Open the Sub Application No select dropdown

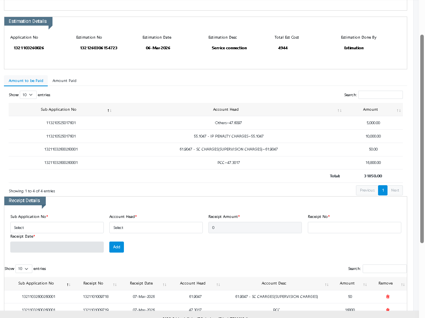[57, 228]
